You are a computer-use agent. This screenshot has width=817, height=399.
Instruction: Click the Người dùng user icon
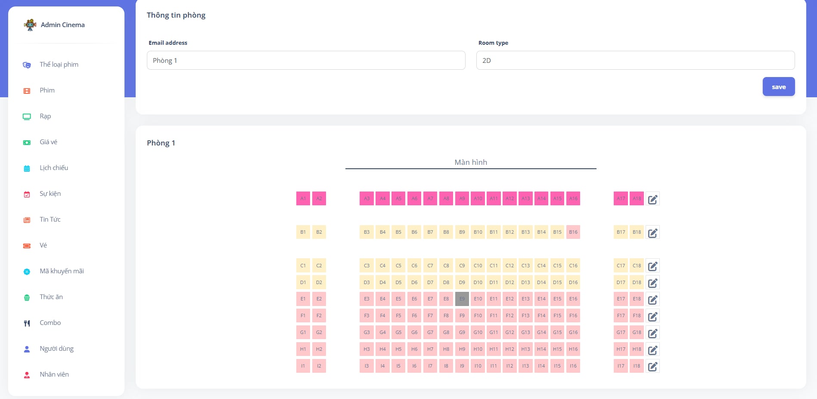[27, 349]
